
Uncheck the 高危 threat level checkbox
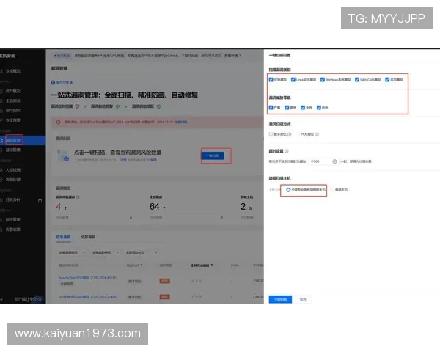[x=287, y=108]
